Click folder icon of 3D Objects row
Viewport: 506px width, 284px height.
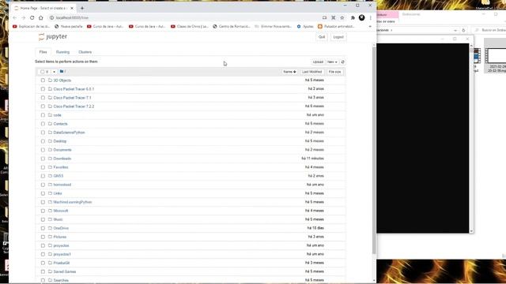pos(50,80)
